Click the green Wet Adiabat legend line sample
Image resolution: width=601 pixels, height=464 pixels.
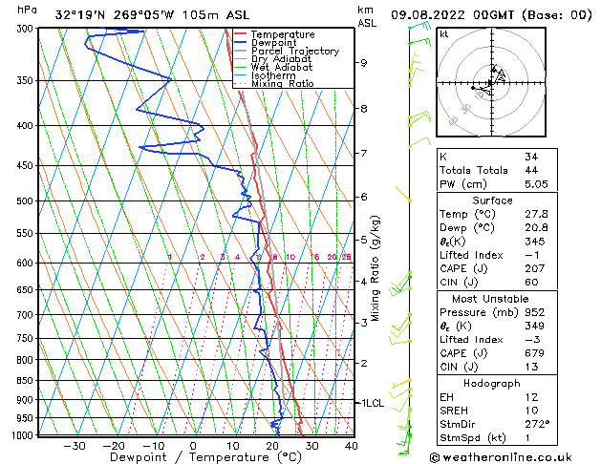coord(240,68)
